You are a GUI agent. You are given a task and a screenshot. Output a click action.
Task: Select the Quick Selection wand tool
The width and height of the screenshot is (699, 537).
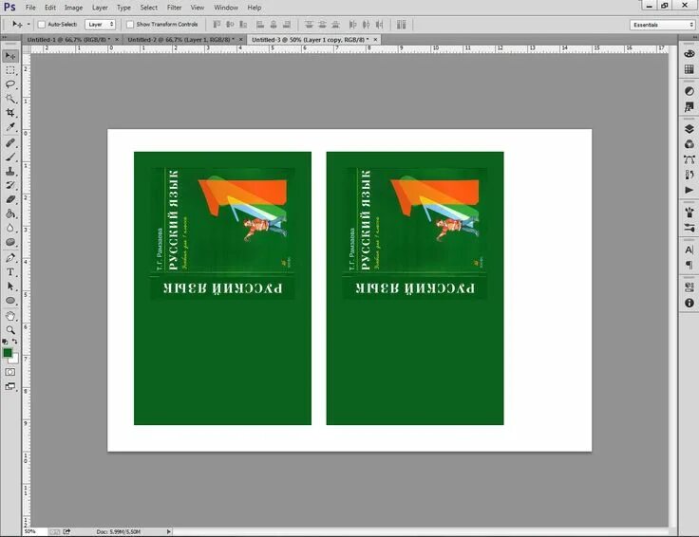tap(10, 99)
